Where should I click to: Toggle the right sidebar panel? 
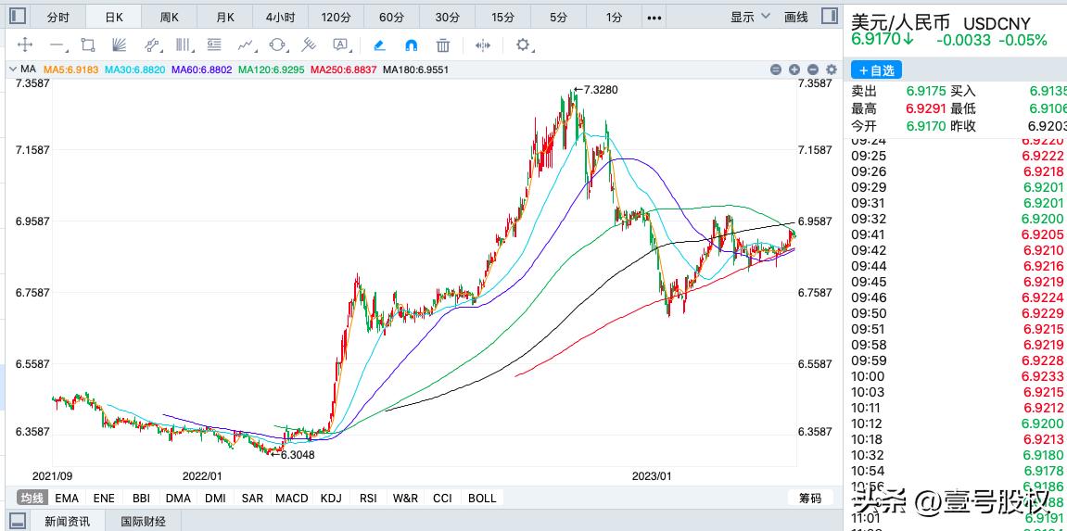click(829, 17)
